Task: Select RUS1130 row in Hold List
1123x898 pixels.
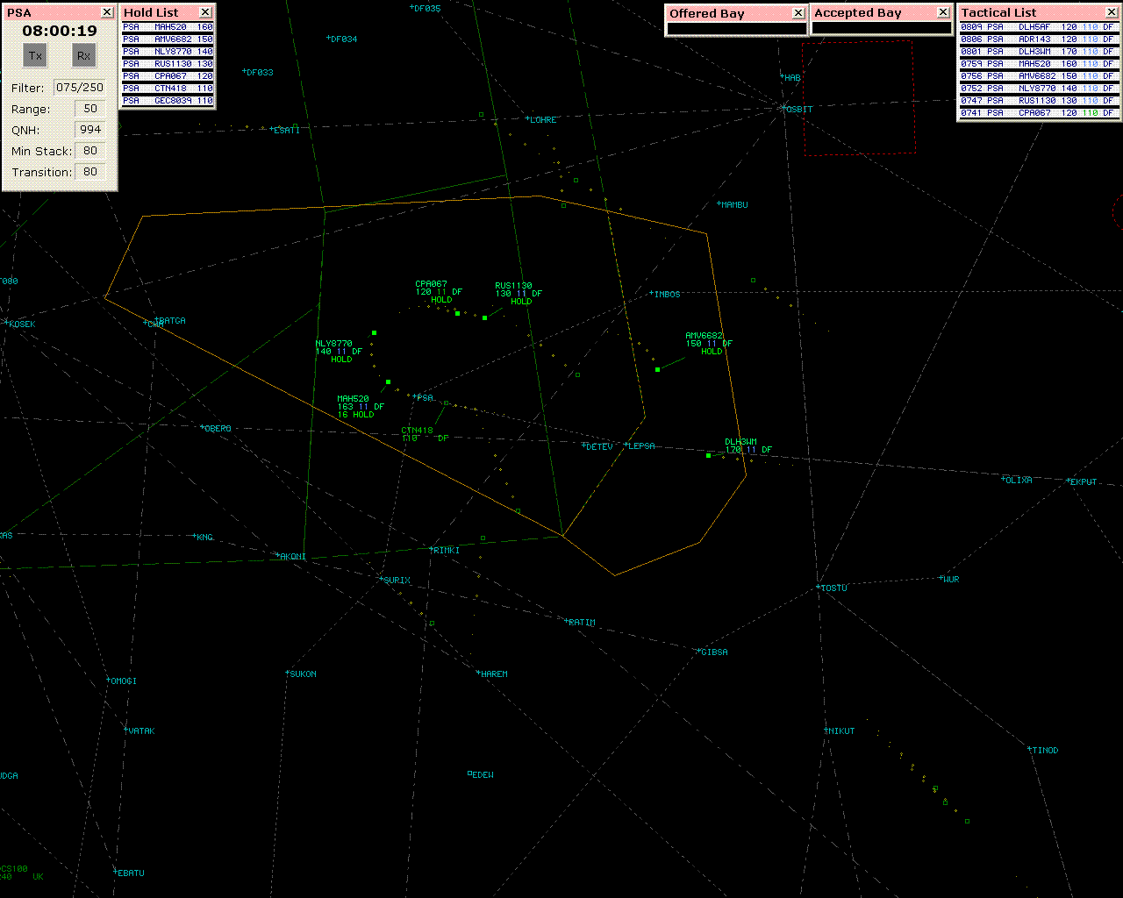Action: tap(168, 64)
